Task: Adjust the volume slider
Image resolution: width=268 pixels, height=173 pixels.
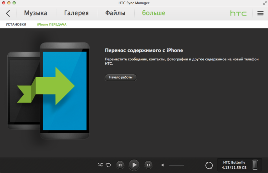Action: point(177,165)
